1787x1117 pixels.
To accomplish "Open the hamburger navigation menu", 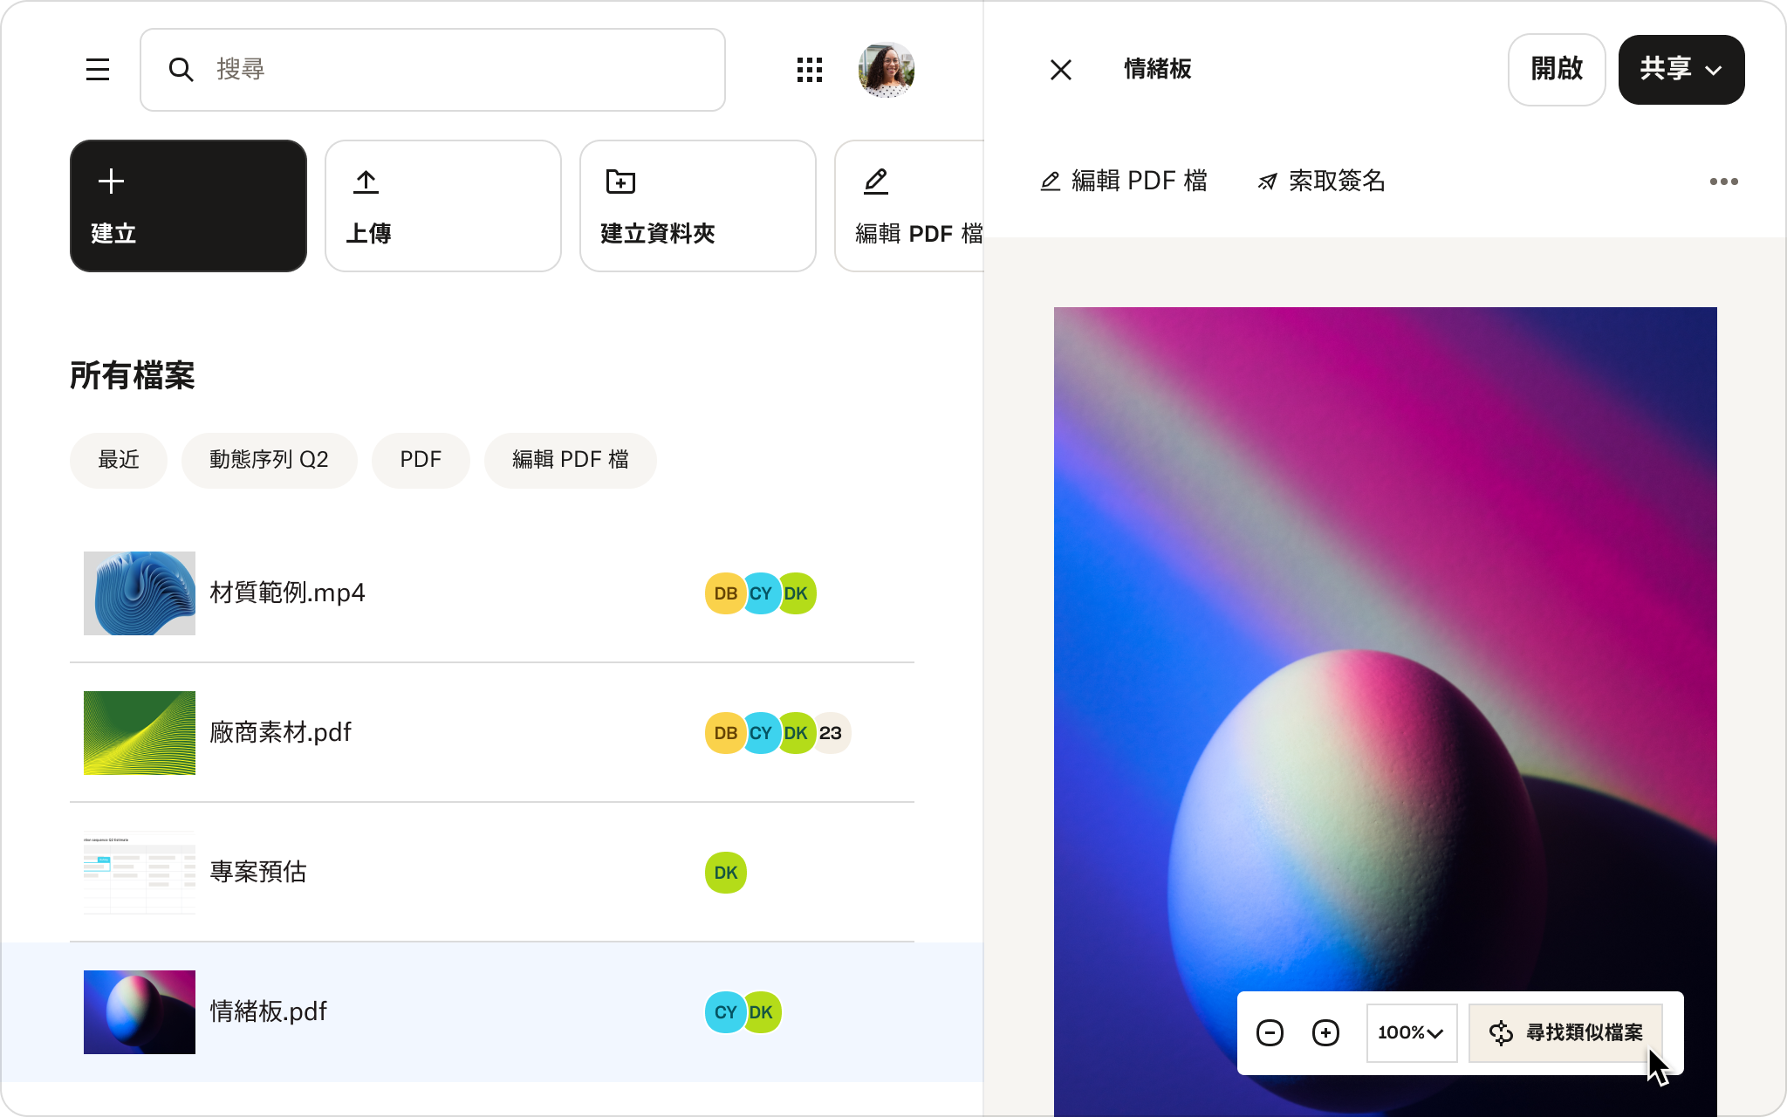I will click(x=98, y=70).
